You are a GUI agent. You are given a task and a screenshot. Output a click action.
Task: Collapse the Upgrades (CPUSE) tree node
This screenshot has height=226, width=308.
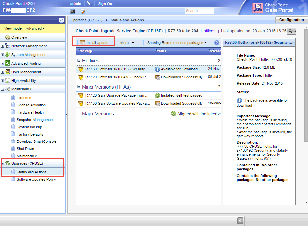(3, 164)
